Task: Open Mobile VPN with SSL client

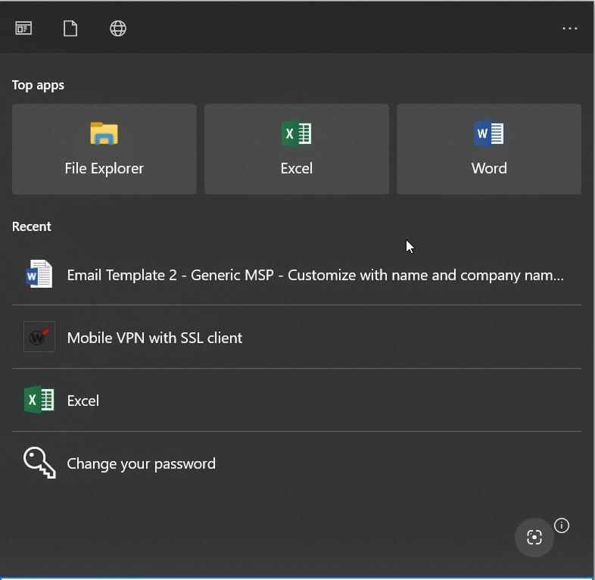Action: pyautogui.click(x=296, y=337)
